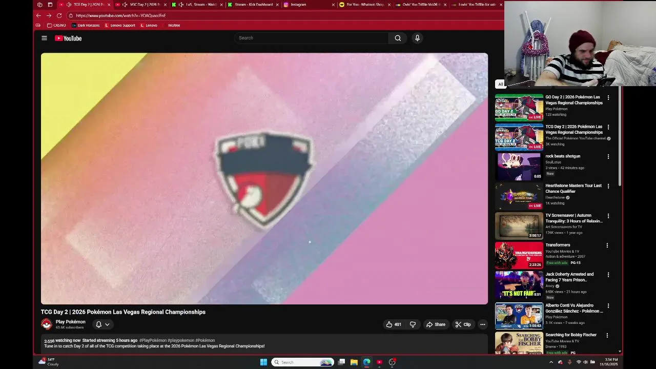Click the YouTube logo home link

click(68, 38)
